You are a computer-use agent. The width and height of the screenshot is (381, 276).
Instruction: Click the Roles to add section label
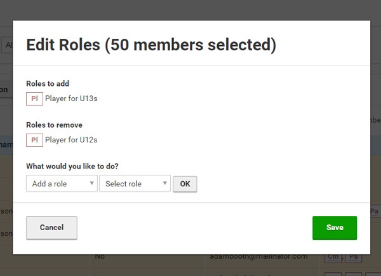(48, 83)
